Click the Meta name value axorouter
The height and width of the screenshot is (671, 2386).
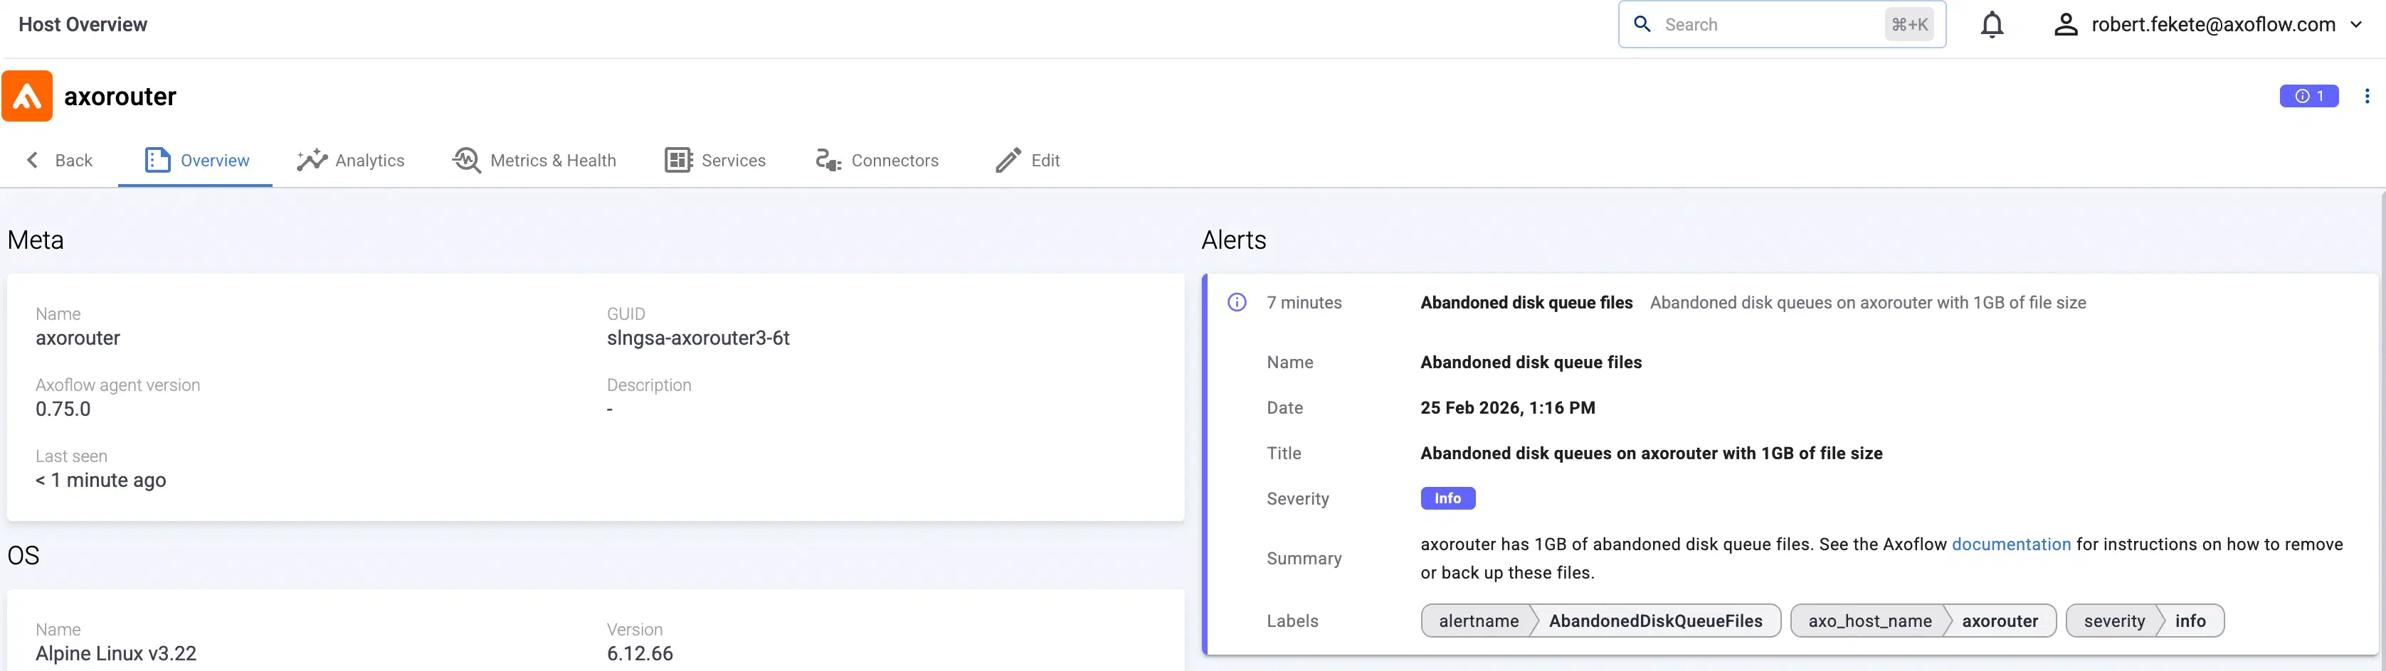[x=78, y=339]
